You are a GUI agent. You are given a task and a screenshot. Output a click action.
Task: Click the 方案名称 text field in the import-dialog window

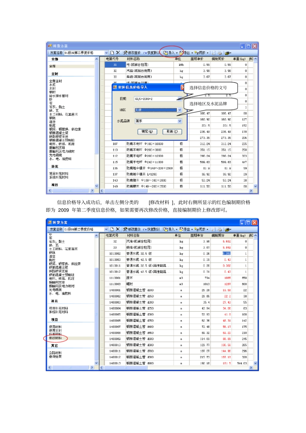click(x=84, y=53)
